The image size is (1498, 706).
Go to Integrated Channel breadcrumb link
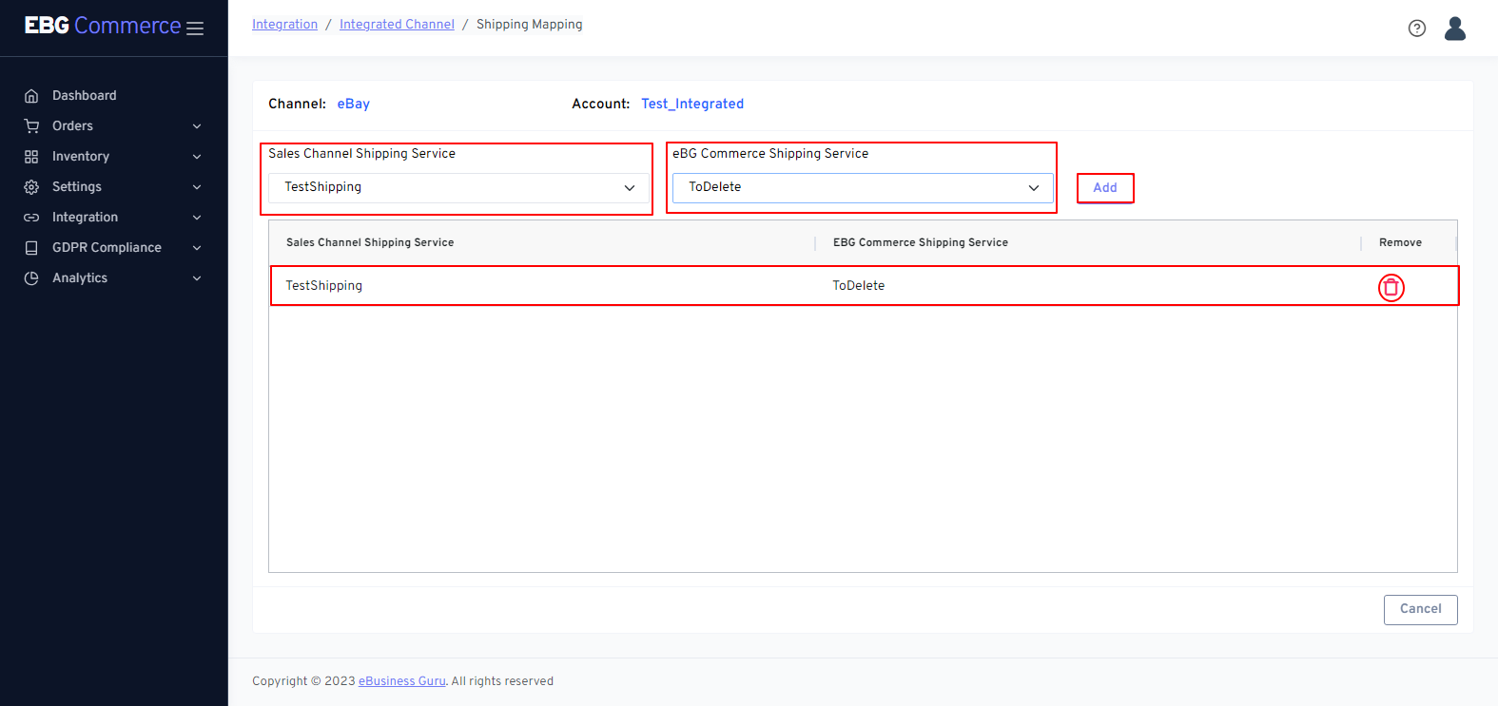pos(397,25)
